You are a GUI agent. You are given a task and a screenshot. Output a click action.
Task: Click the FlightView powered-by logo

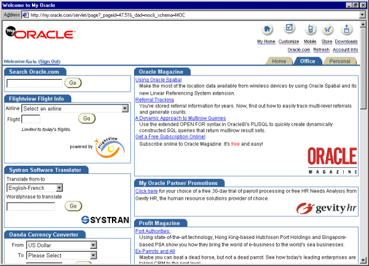(x=109, y=147)
